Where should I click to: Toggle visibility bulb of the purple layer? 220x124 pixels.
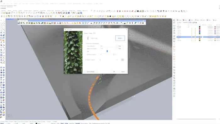(192, 30)
